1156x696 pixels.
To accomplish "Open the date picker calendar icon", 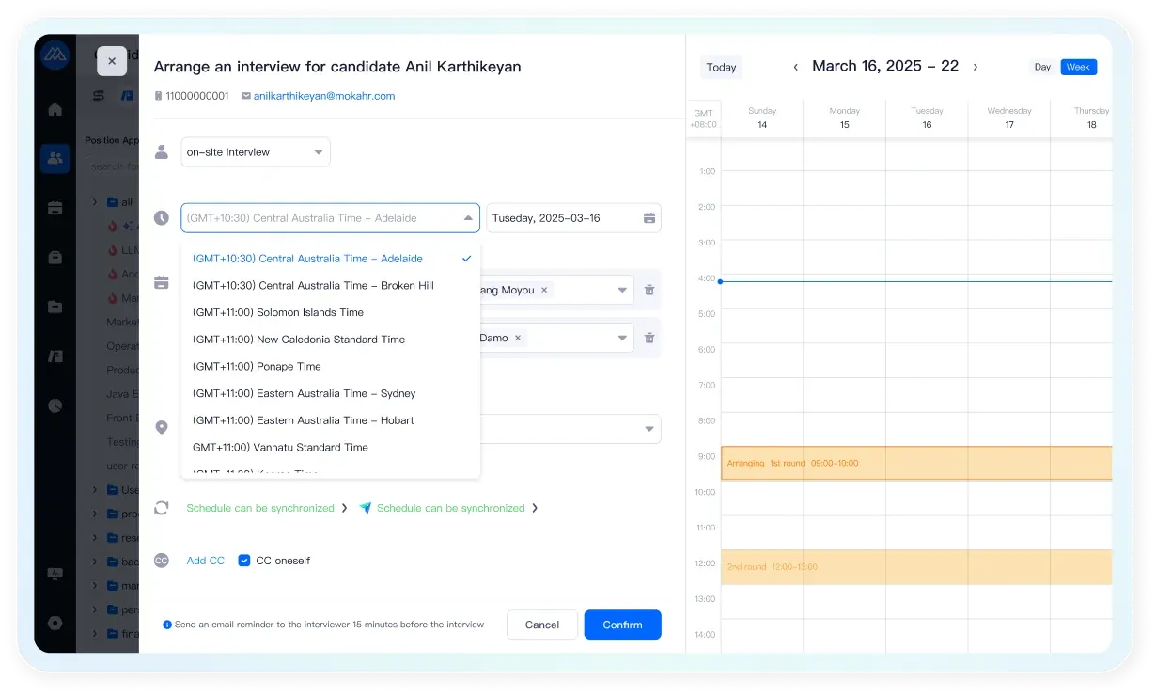I will 648,218.
